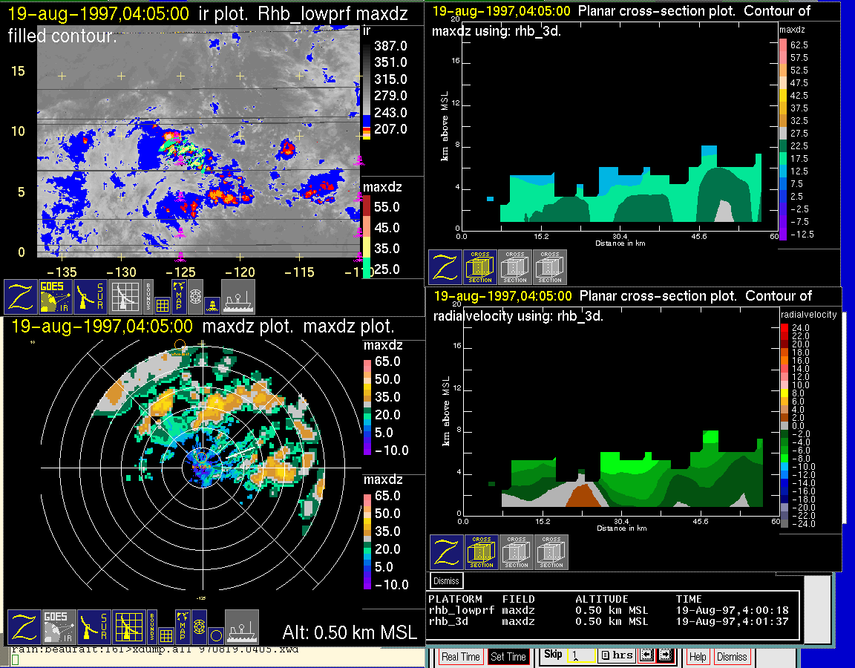Toggle BOUNDS overlay in IR plot window
The image size is (855, 668).
click(148, 297)
